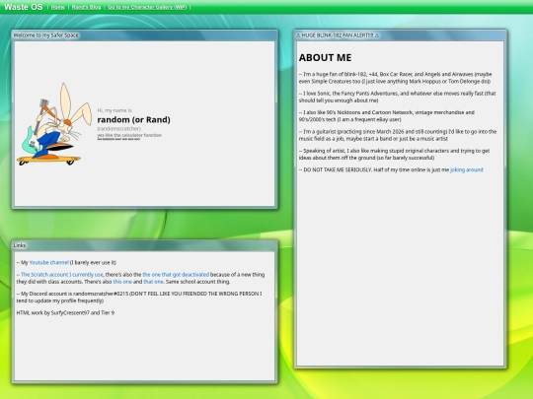Open Rand's Blog link

(x=86, y=7)
